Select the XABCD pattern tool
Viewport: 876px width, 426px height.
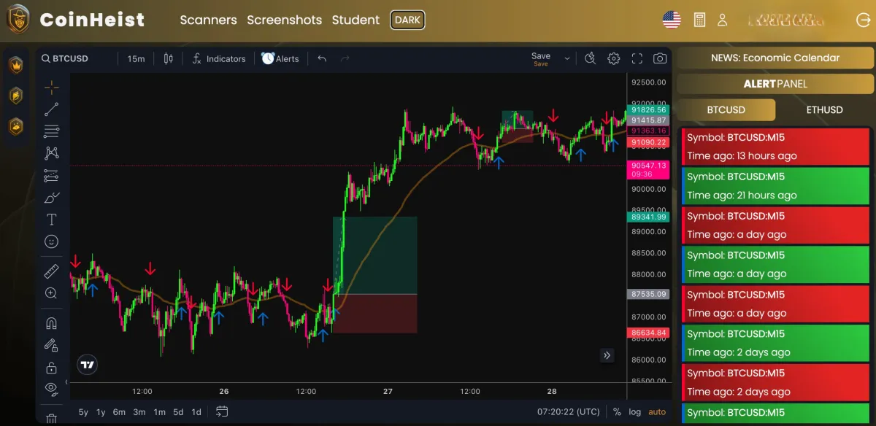(51, 153)
